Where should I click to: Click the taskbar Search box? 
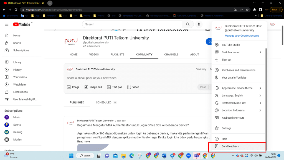tap(85, 156)
